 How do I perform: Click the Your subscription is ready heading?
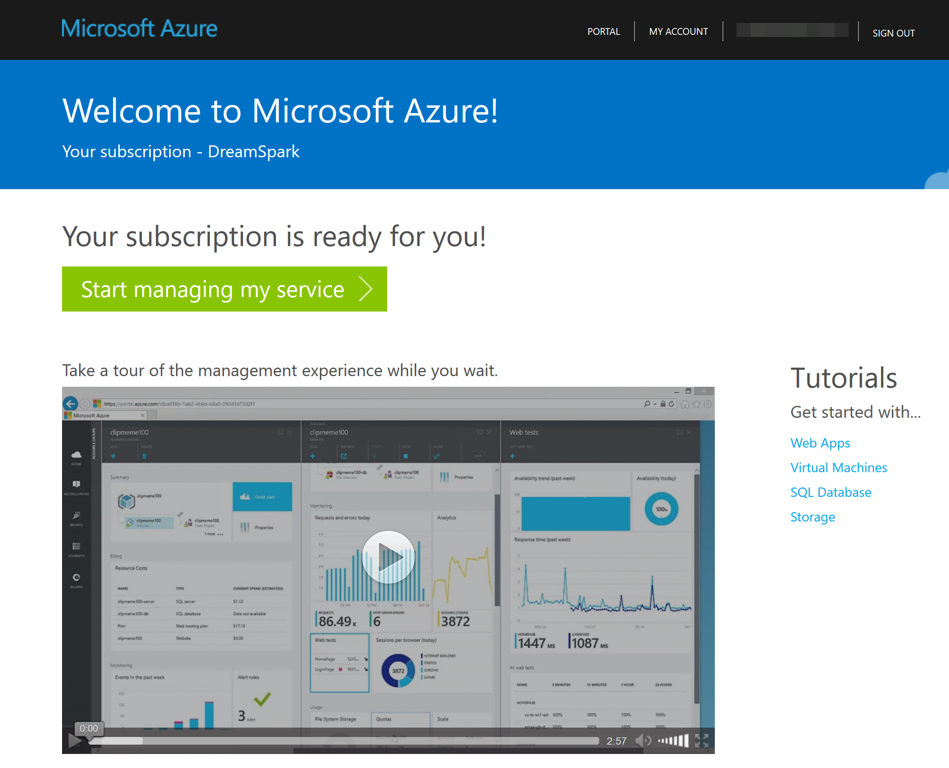274,236
